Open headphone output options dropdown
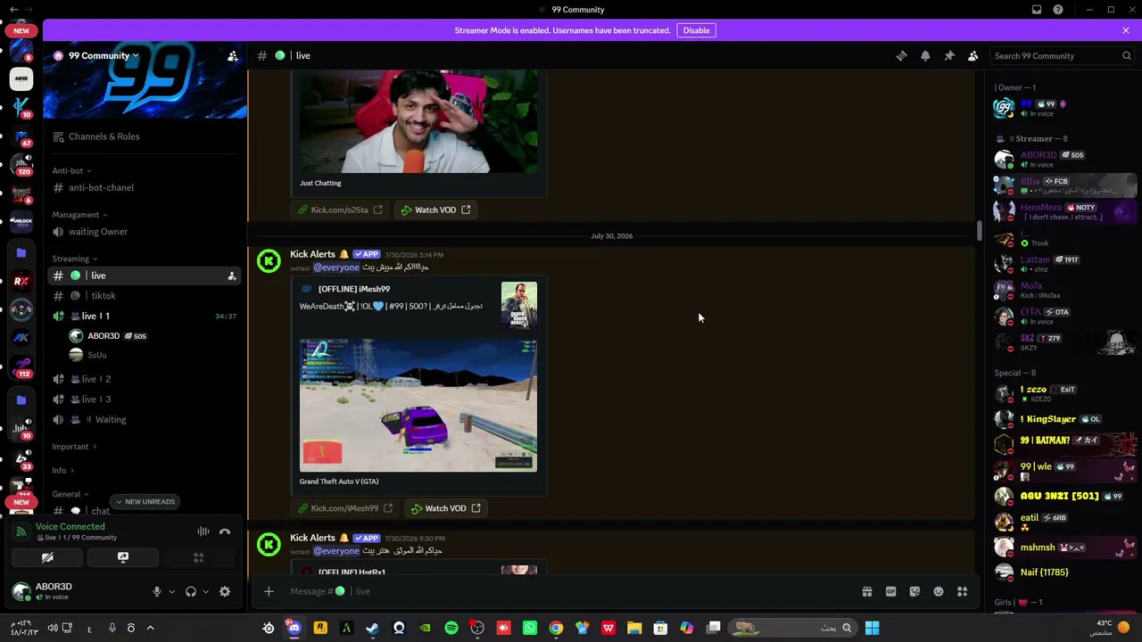 pos(205,591)
